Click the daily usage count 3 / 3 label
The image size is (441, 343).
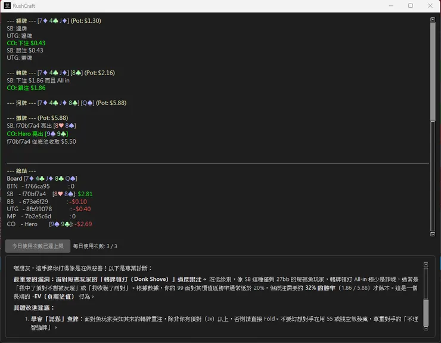coord(95,246)
